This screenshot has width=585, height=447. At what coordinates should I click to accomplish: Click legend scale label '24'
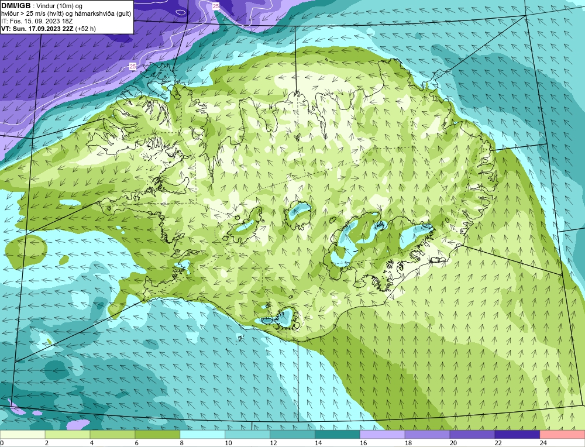(543, 443)
